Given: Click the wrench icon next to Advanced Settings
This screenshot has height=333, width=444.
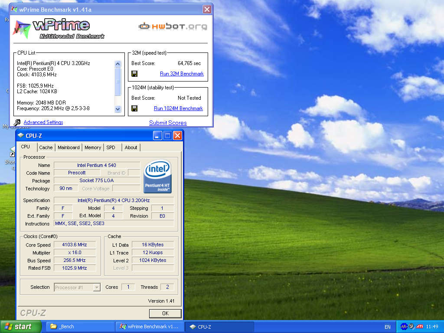Looking at the screenshot, I should (x=17, y=122).
